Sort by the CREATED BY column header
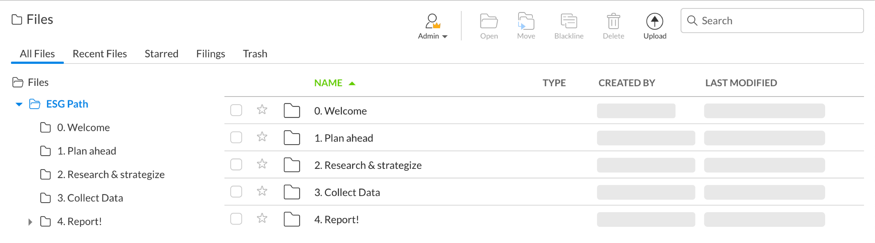This screenshot has width=875, height=243. click(x=627, y=83)
